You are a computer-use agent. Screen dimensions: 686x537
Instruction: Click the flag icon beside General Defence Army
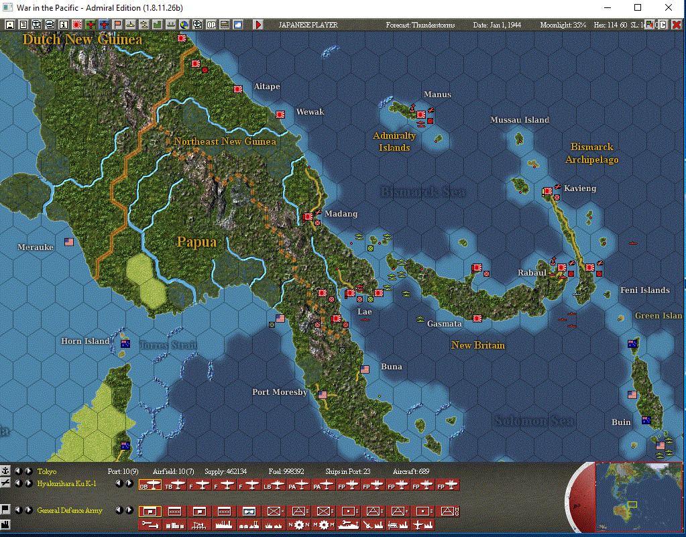point(5,510)
